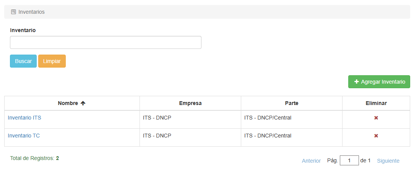Click the Parte column header

pyautogui.click(x=291, y=103)
